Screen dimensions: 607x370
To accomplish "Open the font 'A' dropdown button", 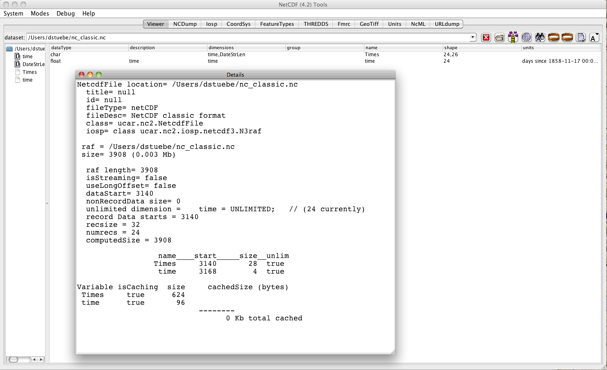I will (594, 38).
